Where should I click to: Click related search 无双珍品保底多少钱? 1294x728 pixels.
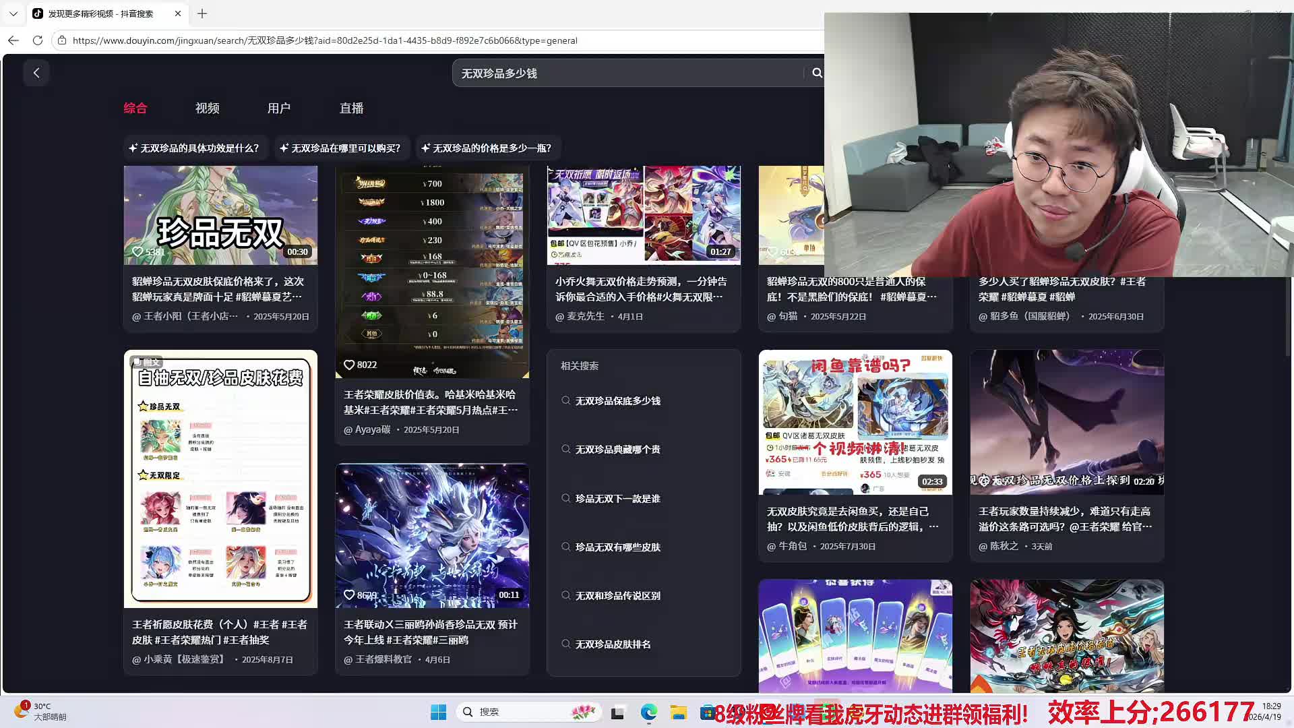617,401
